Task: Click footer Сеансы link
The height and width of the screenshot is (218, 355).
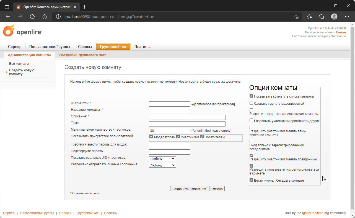Action: (65, 213)
